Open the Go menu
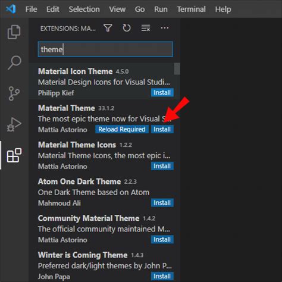This screenshot has height=282, width=282. (140, 9)
